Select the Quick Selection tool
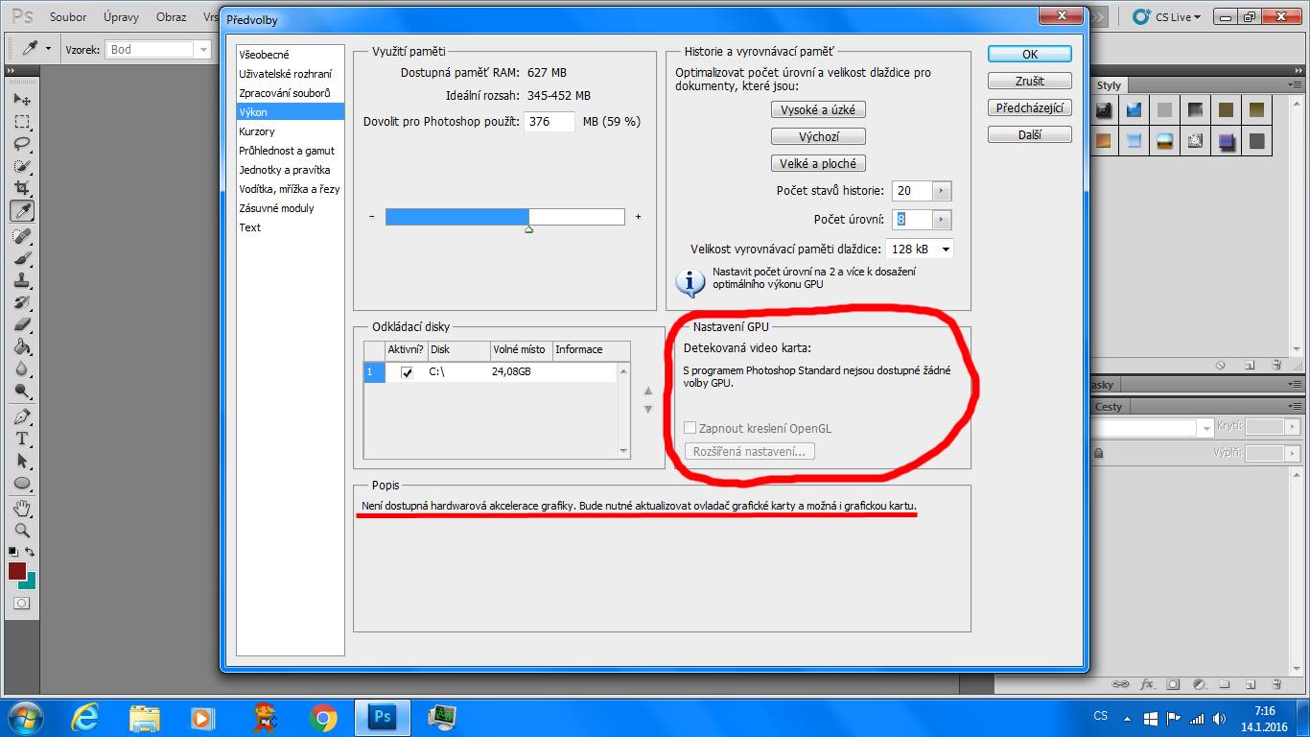Viewport: 1310px width, 737px height. (x=21, y=167)
